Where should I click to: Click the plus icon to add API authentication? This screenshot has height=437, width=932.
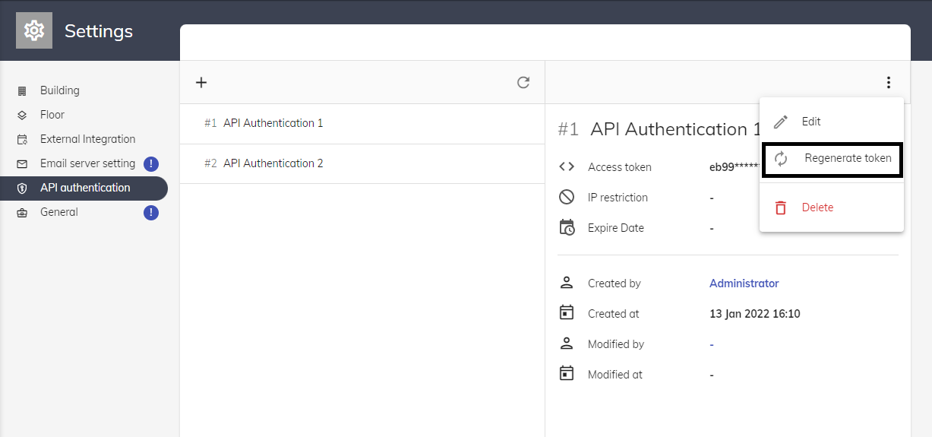(x=201, y=83)
